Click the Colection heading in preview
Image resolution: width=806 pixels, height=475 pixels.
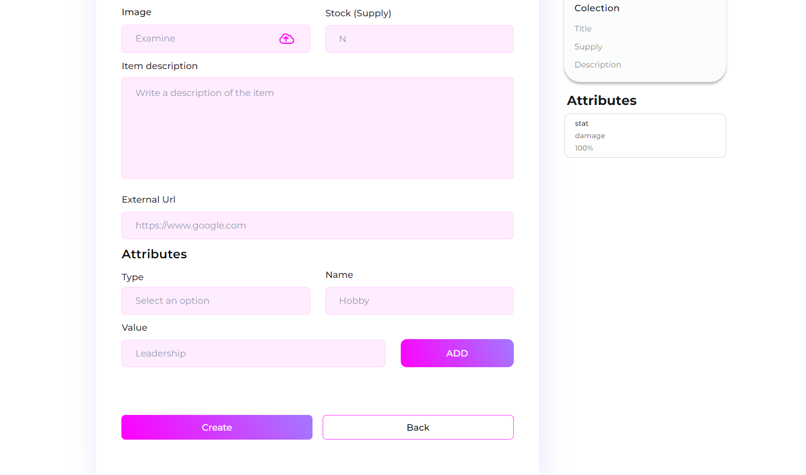(x=597, y=8)
